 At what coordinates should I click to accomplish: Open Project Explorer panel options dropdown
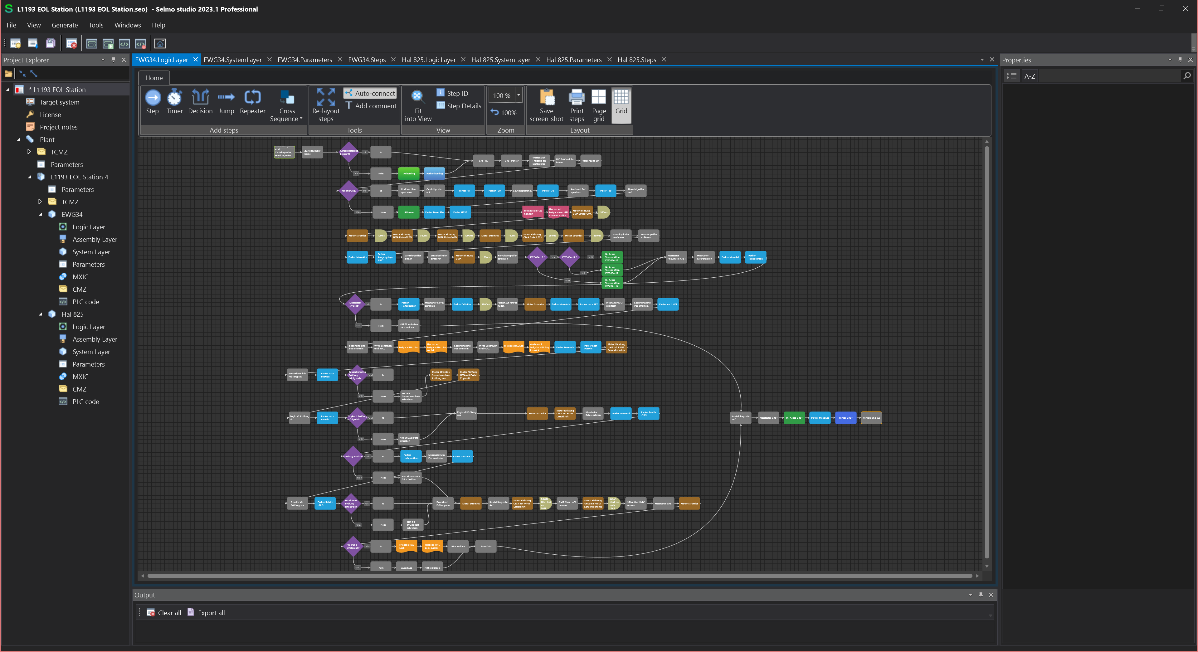[103, 60]
